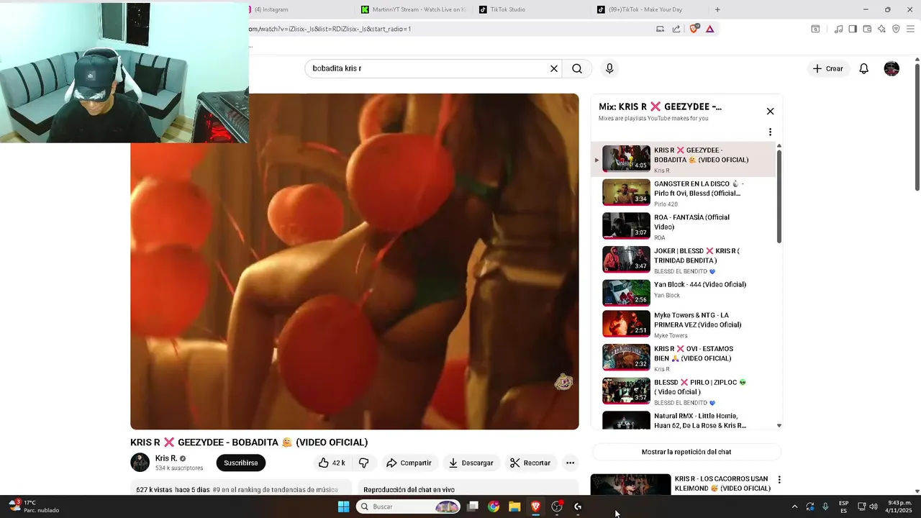Click the page vertical scrollbar

917,128
